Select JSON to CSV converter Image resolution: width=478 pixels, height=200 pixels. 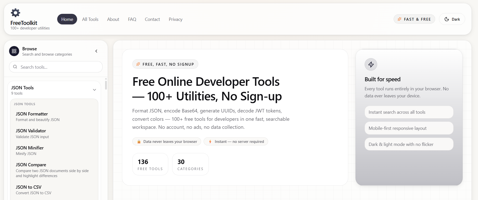coord(28,187)
